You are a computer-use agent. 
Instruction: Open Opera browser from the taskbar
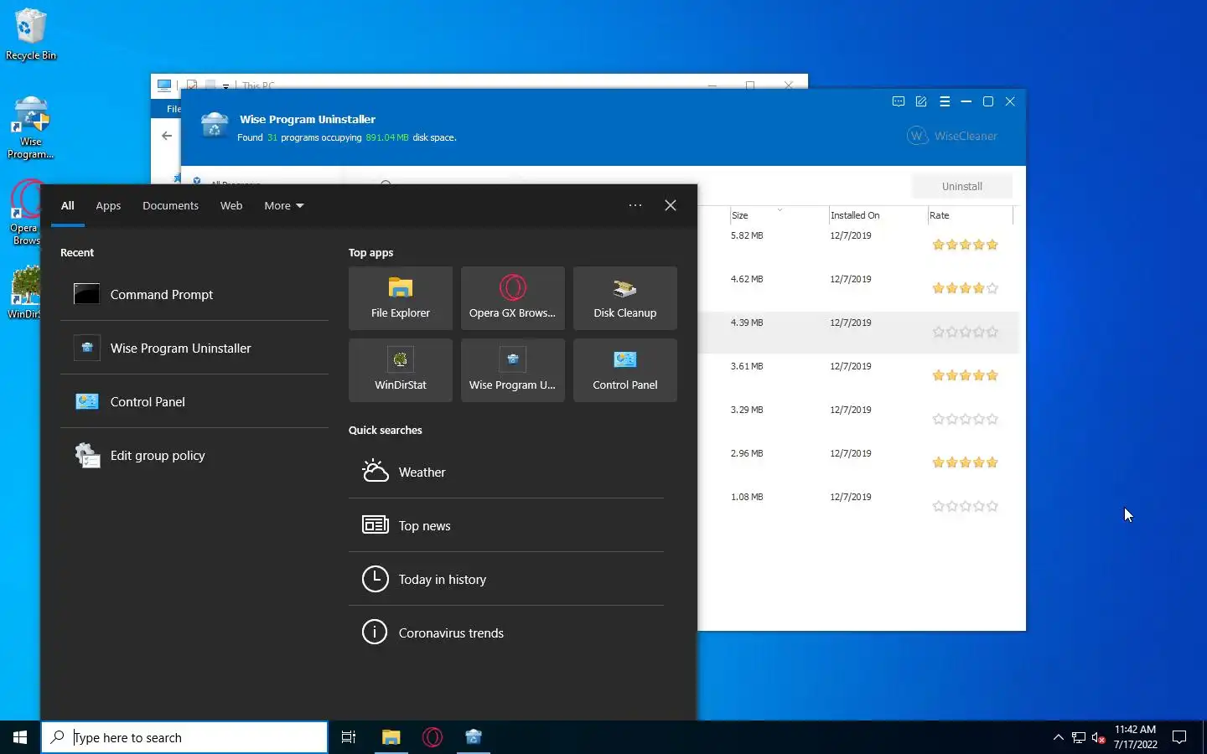[433, 737]
